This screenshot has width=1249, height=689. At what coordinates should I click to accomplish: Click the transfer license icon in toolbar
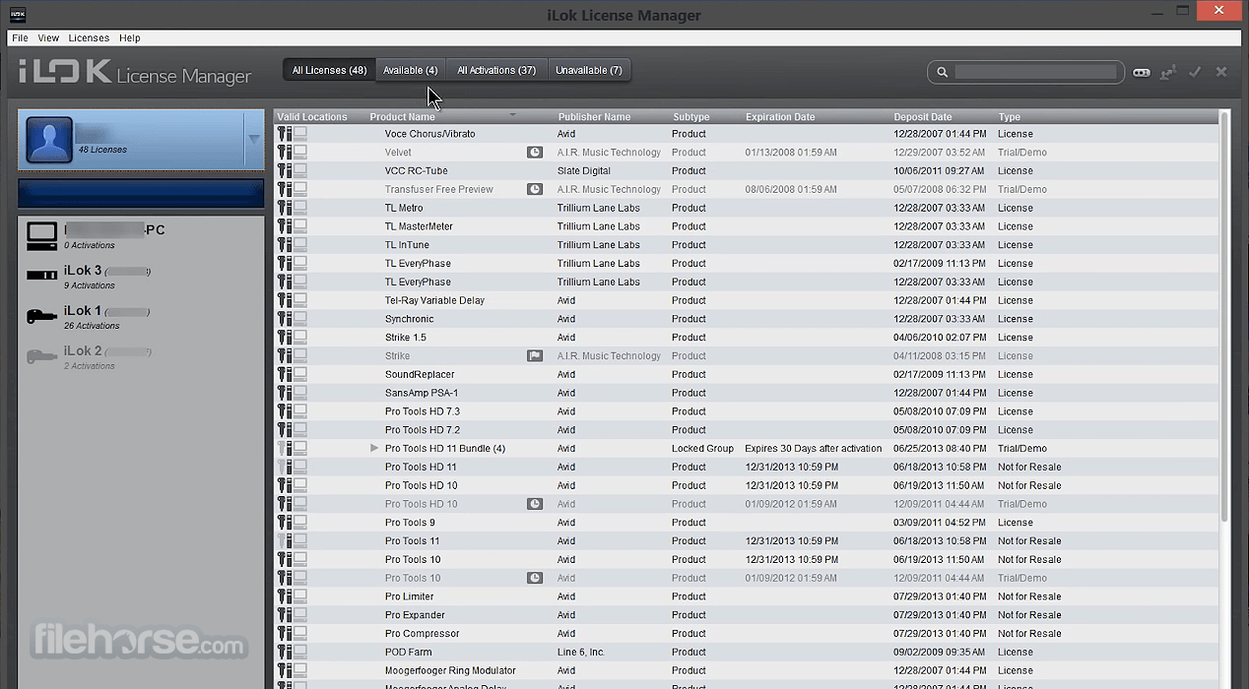pos(1168,72)
